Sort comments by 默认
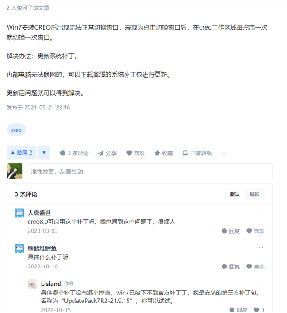This screenshot has width=287, height=313. pyautogui.click(x=235, y=194)
